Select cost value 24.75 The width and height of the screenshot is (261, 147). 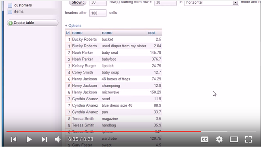point(156,66)
